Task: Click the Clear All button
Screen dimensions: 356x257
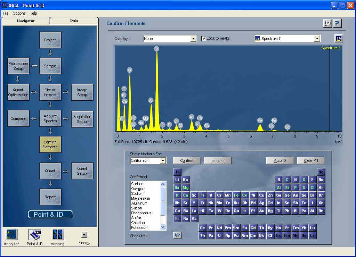Action: click(x=311, y=160)
